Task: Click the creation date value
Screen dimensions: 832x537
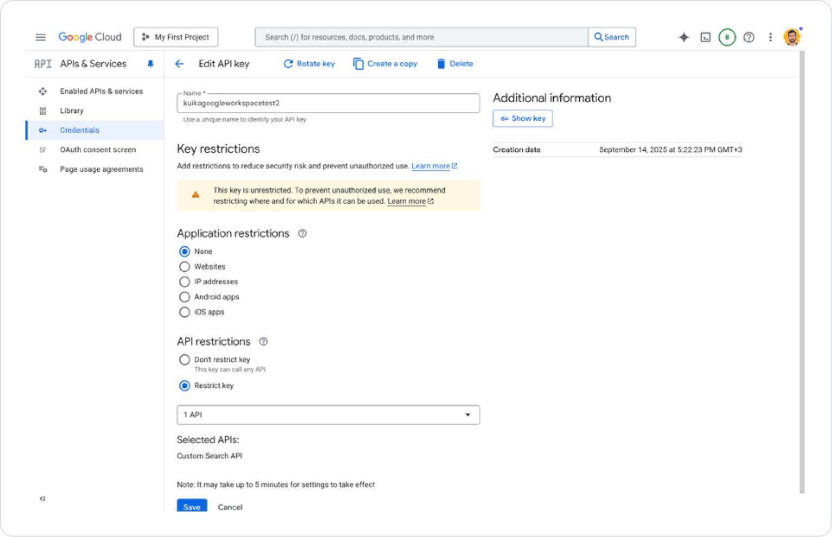Action: coord(670,150)
